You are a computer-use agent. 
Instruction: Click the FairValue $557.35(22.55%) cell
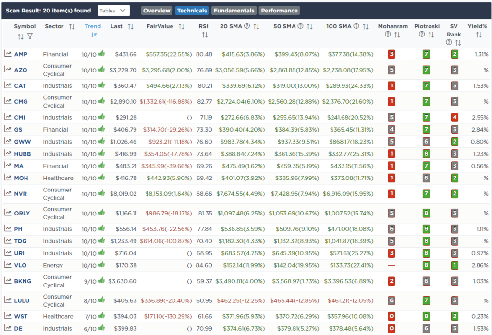[x=169, y=54]
